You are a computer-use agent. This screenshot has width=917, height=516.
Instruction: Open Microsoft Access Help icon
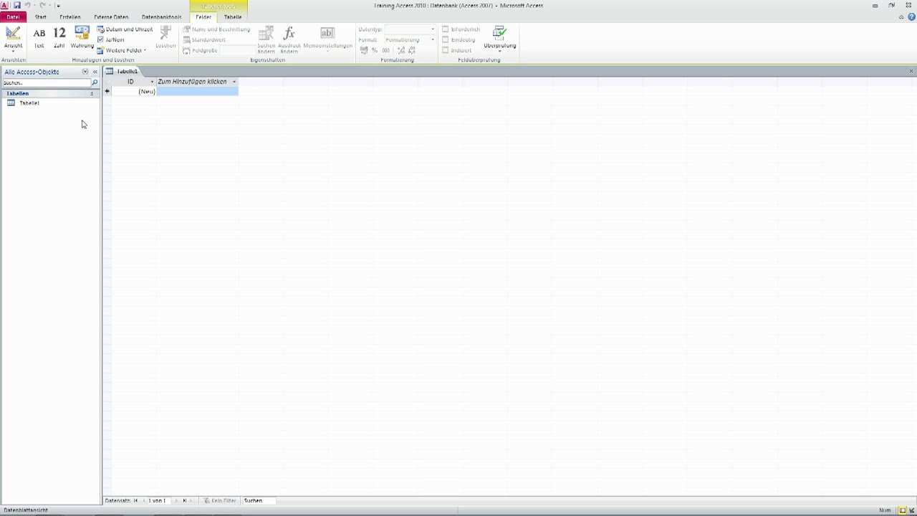pyautogui.click(x=911, y=16)
